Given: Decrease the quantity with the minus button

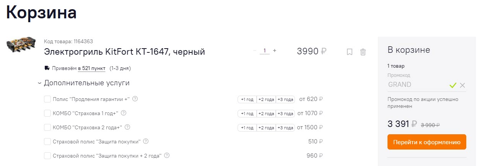Looking at the screenshot, I should point(255,50).
